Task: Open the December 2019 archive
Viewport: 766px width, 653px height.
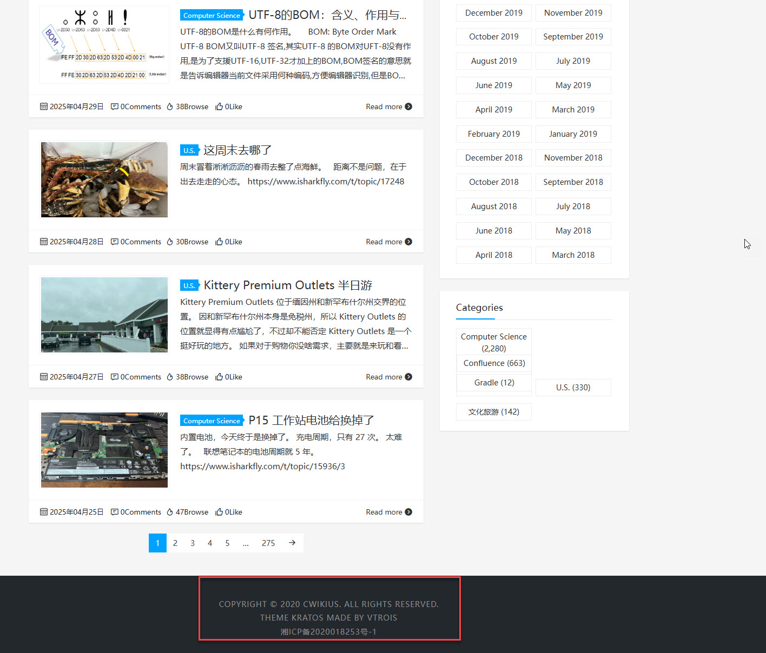Action: [x=493, y=13]
